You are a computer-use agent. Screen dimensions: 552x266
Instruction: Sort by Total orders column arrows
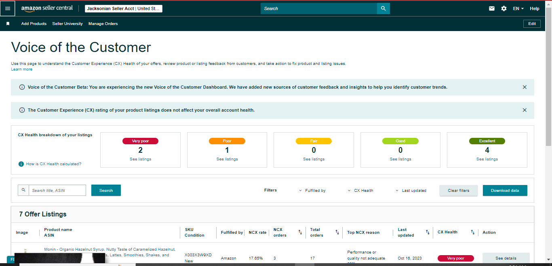tap(337, 232)
